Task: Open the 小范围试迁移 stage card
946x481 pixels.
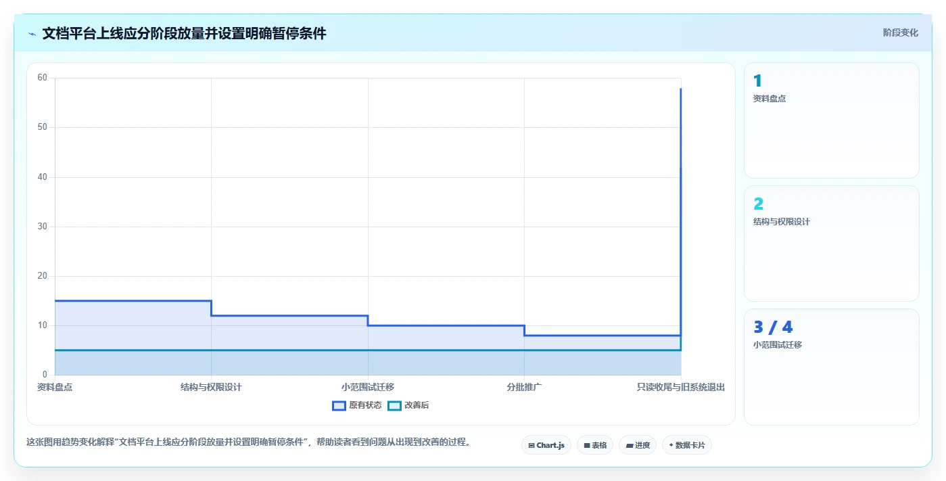Action: (x=831, y=367)
